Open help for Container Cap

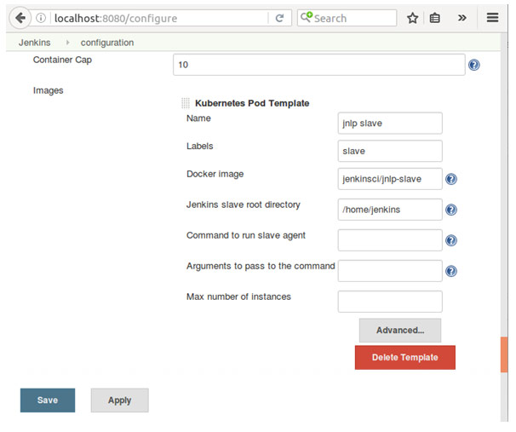pyautogui.click(x=474, y=65)
